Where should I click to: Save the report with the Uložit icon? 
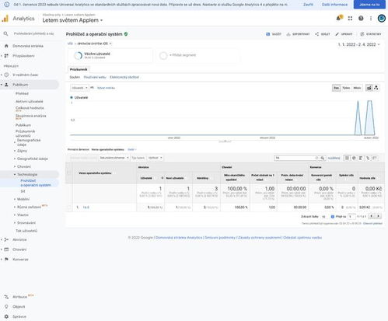274,34
